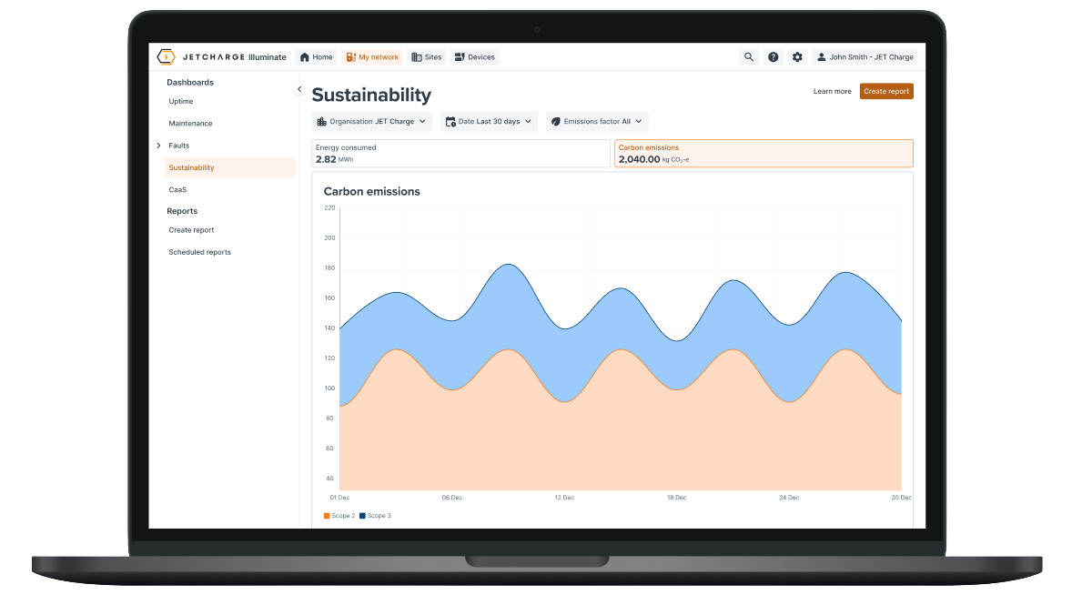
Task: Click the user profile person icon
Action: click(821, 57)
